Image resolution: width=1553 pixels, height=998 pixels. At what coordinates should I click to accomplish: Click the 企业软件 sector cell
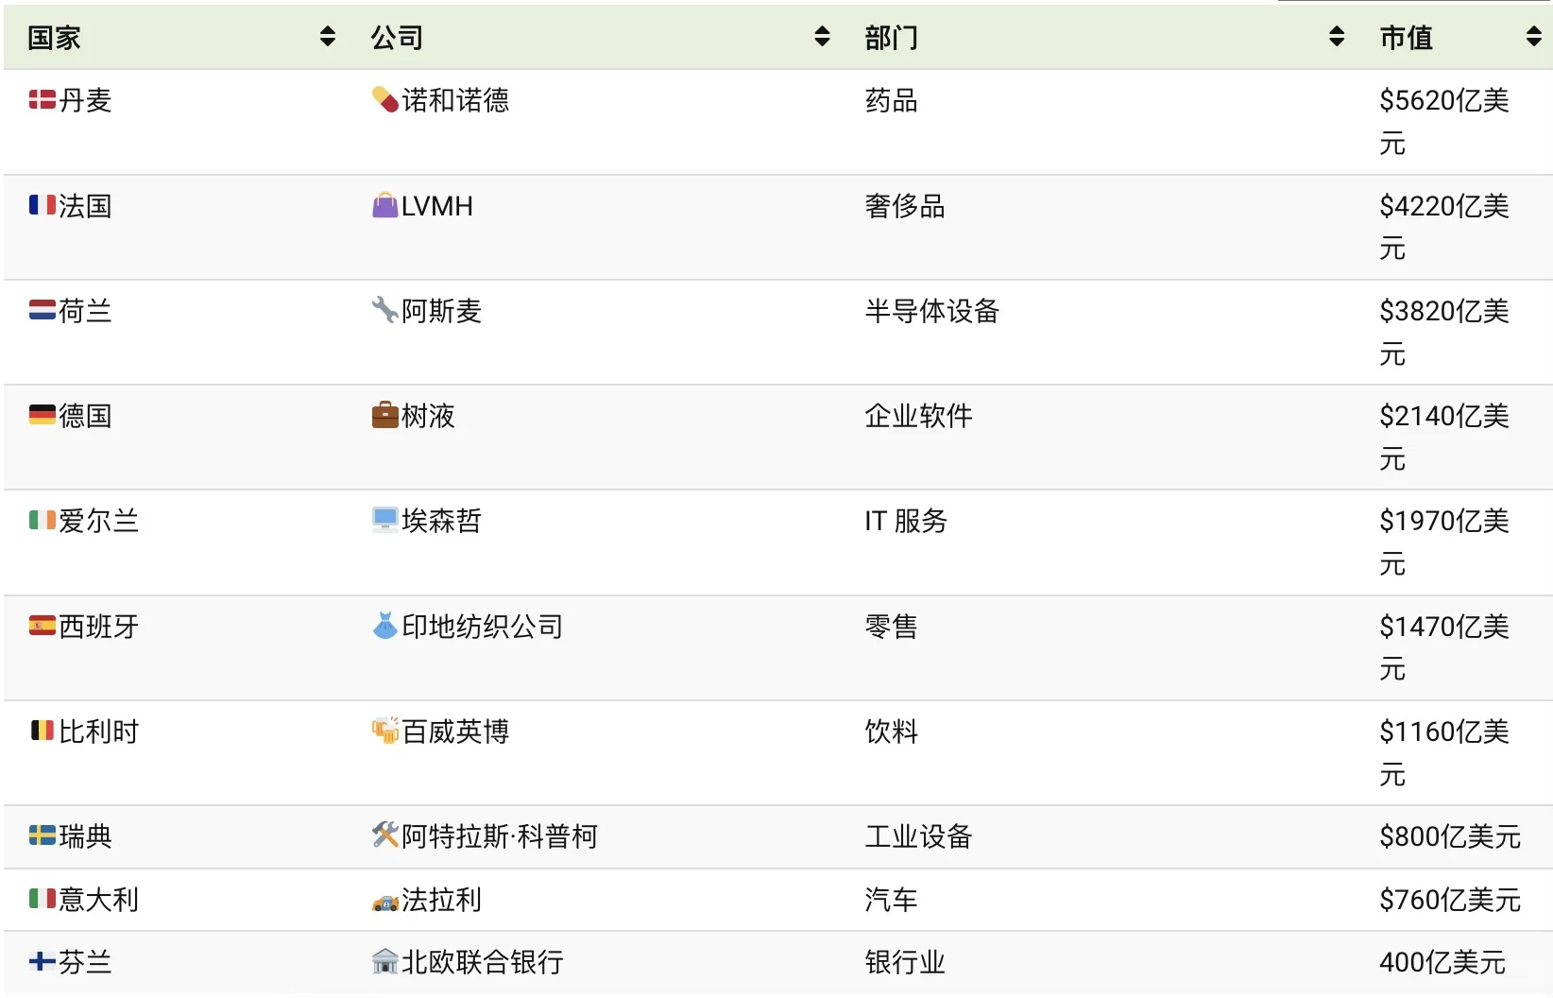(x=918, y=416)
